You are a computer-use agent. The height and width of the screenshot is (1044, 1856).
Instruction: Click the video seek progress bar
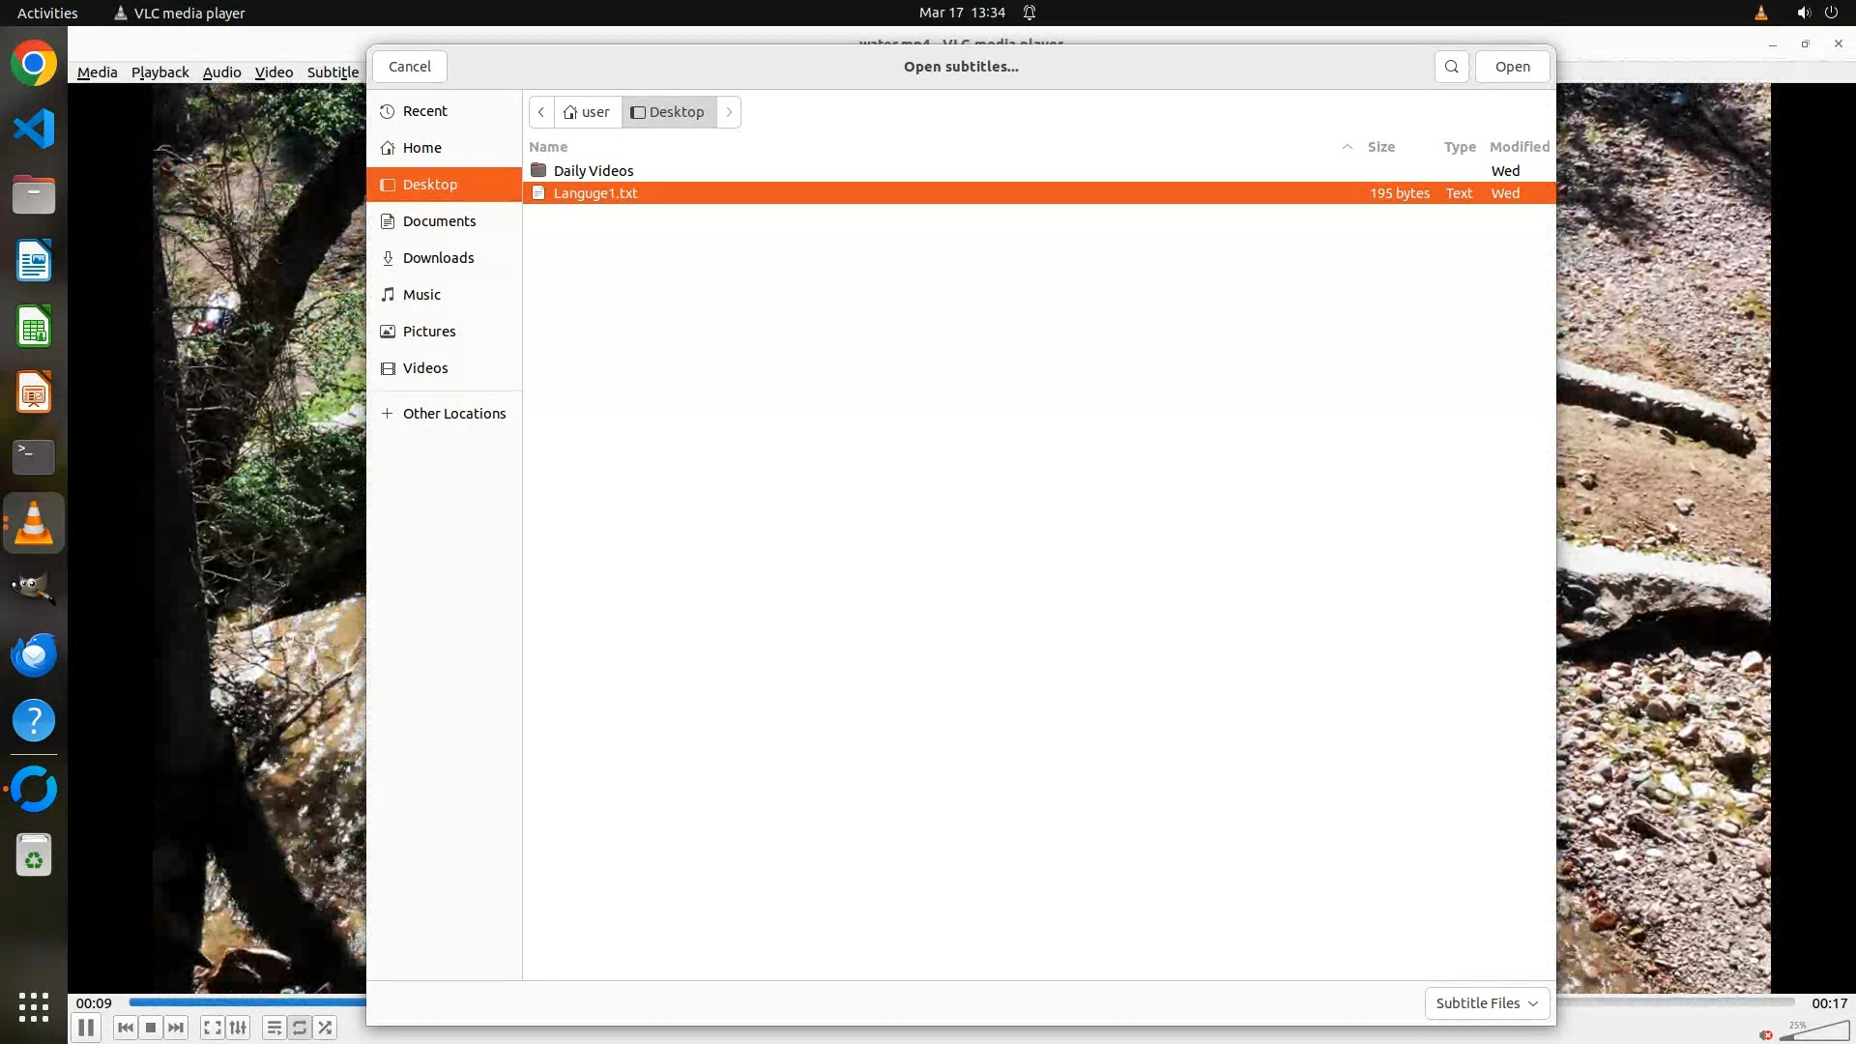point(247,1002)
